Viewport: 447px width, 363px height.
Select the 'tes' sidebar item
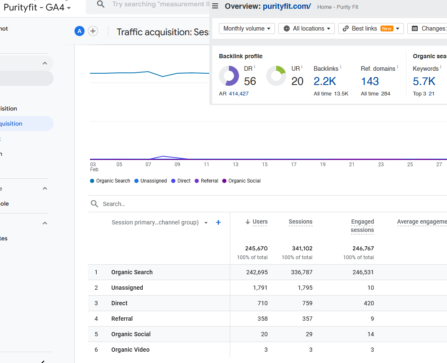pyautogui.click(x=4, y=238)
